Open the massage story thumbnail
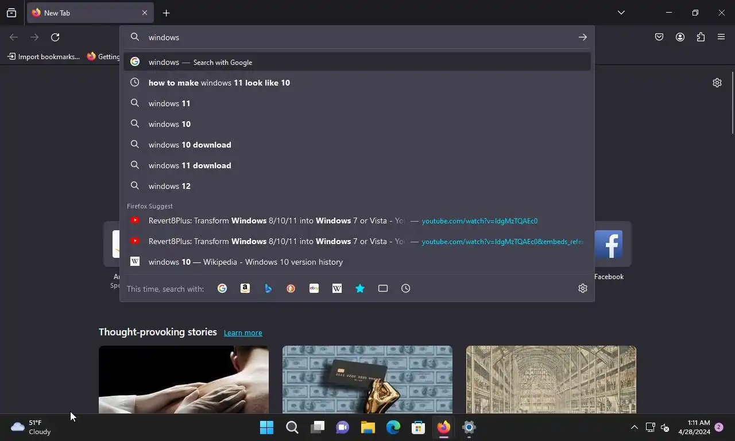 [x=184, y=380]
